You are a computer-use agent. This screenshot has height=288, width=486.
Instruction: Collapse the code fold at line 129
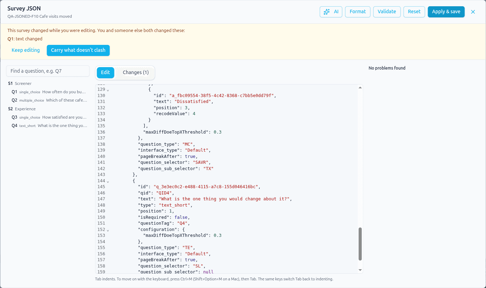point(108,90)
